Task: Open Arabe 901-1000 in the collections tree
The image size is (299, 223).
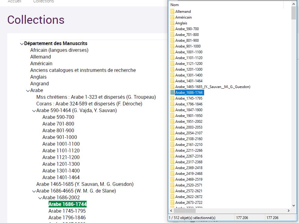Action: pyautogui.click(x=60, y=137)
